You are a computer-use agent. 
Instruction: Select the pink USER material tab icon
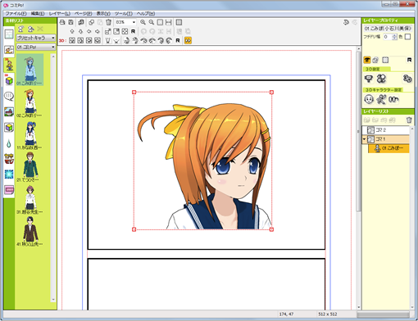(9, 190)
